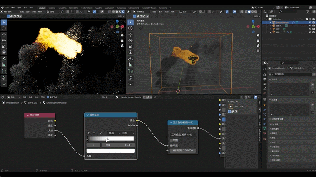
Task: Click the plus button on color ramp
Action: 89,133
